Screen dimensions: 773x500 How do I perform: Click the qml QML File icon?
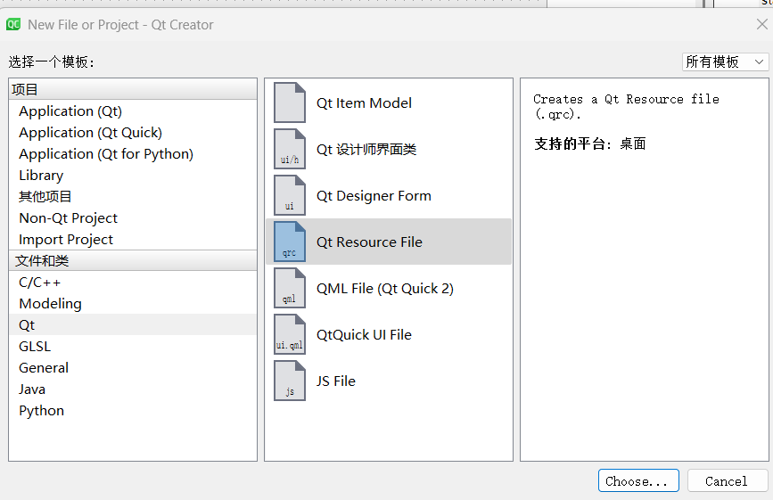point(290,288)
